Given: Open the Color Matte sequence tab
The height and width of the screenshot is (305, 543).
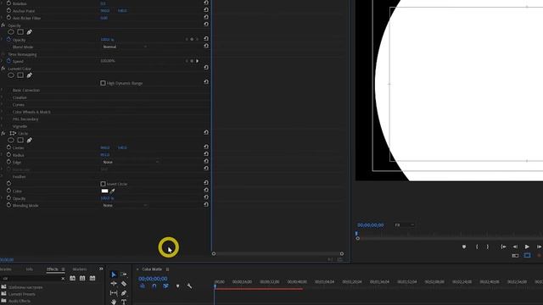Looking at the screenshot, I should 152,269.
